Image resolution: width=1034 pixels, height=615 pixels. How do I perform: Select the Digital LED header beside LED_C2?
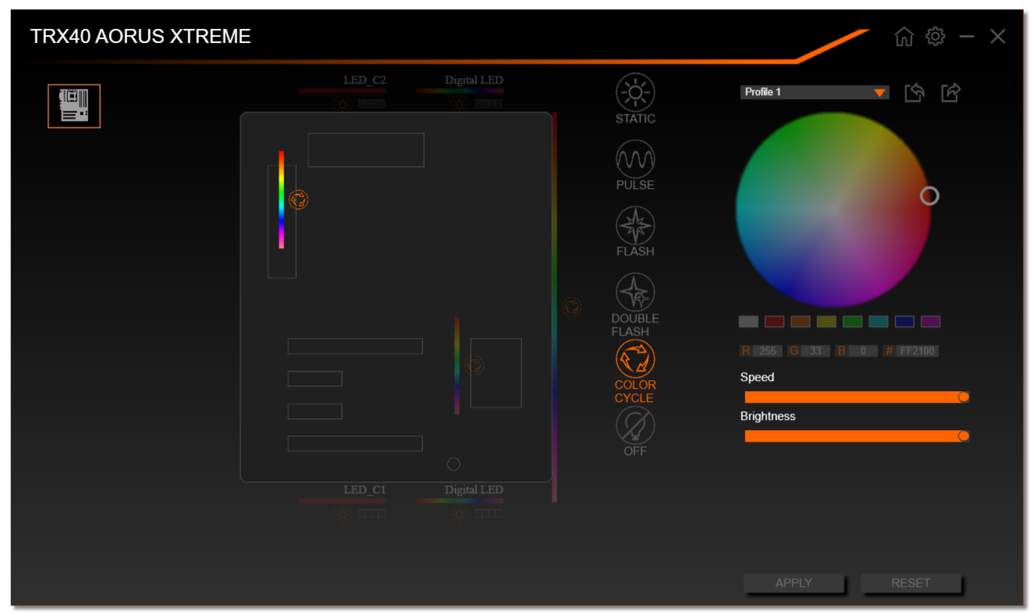click(x=460, y=92)
